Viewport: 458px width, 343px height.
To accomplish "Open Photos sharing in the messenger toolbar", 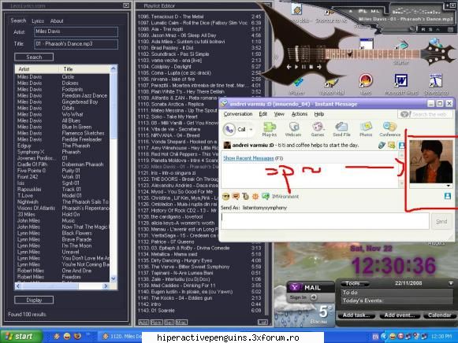I will pyautogui.click(x=366, y=129).
